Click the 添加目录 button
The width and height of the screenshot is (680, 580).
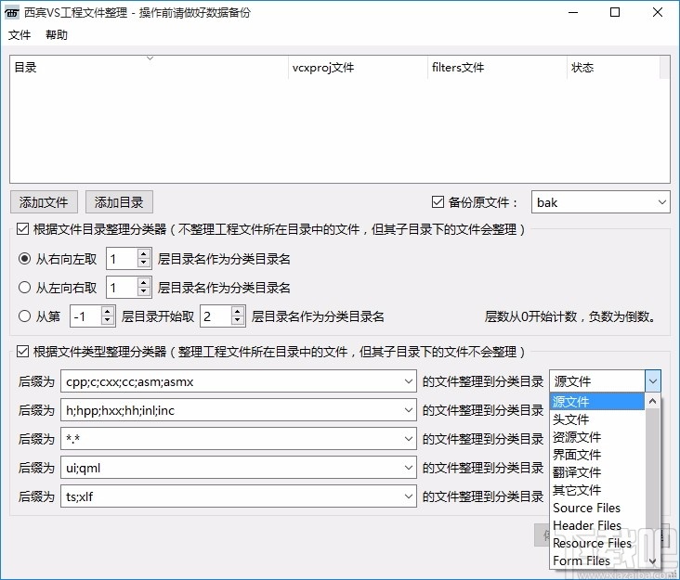coord(119,202)
